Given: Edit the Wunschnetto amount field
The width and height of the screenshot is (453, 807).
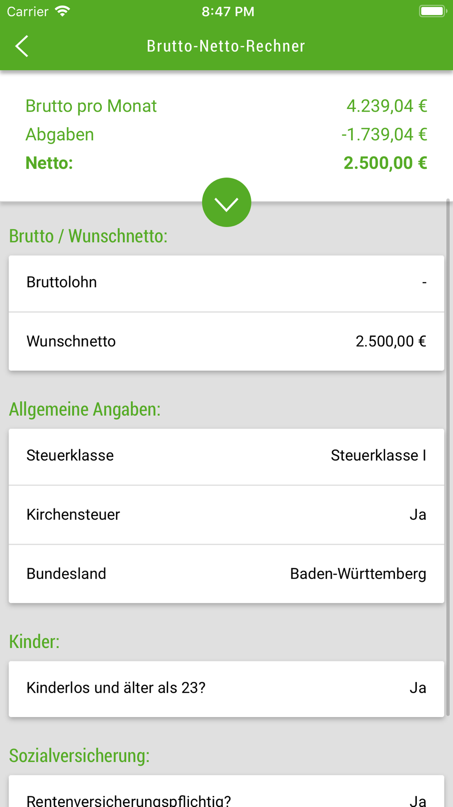Looking at the screenshot, I should point(226,341).
